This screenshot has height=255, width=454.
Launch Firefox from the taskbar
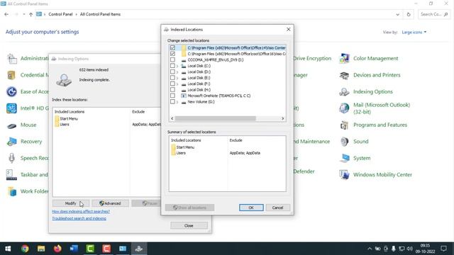pyautogui.click(x=57, y=249)
